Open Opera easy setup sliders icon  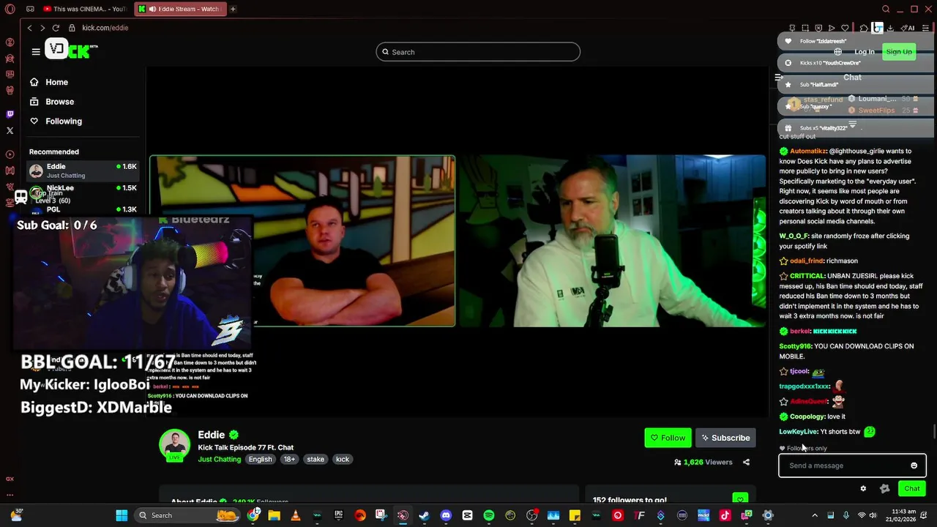[x=925, y=28]
